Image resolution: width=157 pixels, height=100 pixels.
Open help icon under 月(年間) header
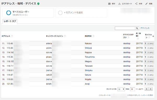click(x=138, y=38)
